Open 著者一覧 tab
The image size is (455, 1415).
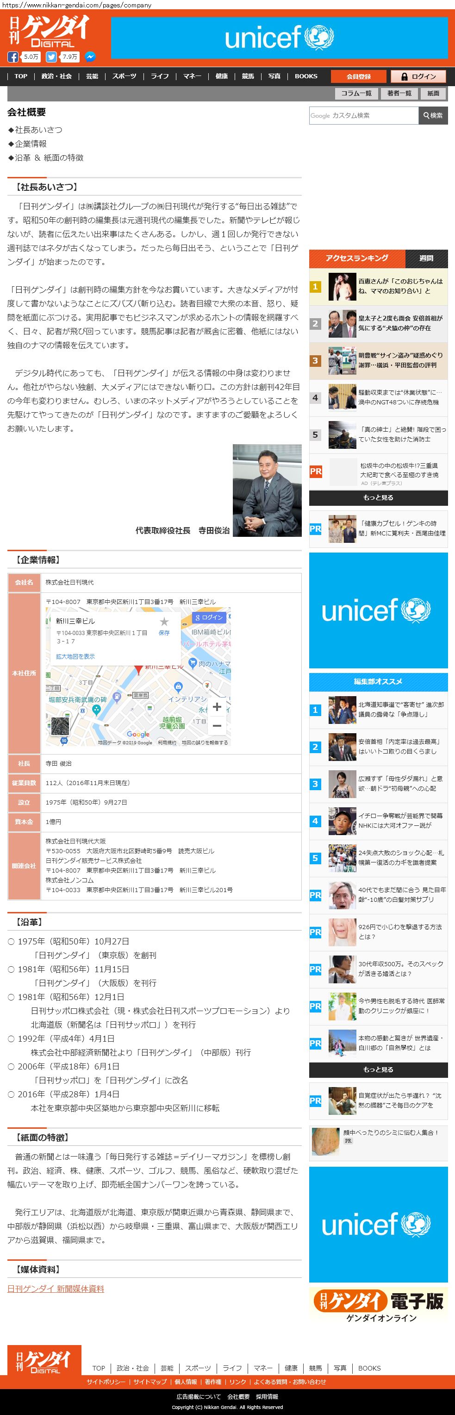(399, 94)
